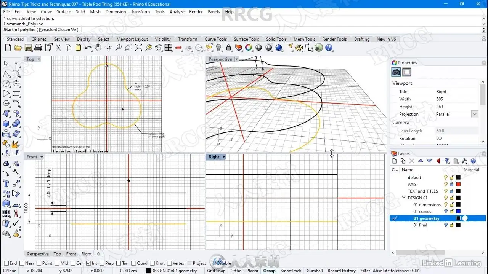Enable the Perp osnap checkbox
Screen dimensions: 488x274
point(101,263)
